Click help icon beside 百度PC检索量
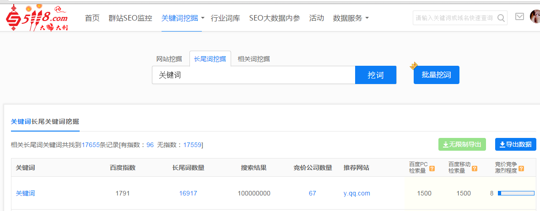 [432, 169]
